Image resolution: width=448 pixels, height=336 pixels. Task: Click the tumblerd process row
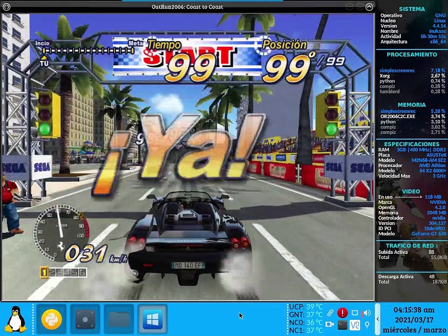pos(412,91)
